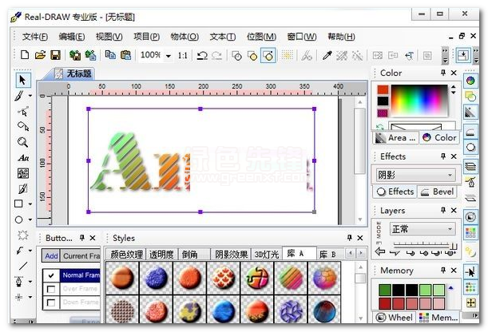Select the arrow selection tool
Viewport: 488px width, 332px height.
tap(23, 79)
